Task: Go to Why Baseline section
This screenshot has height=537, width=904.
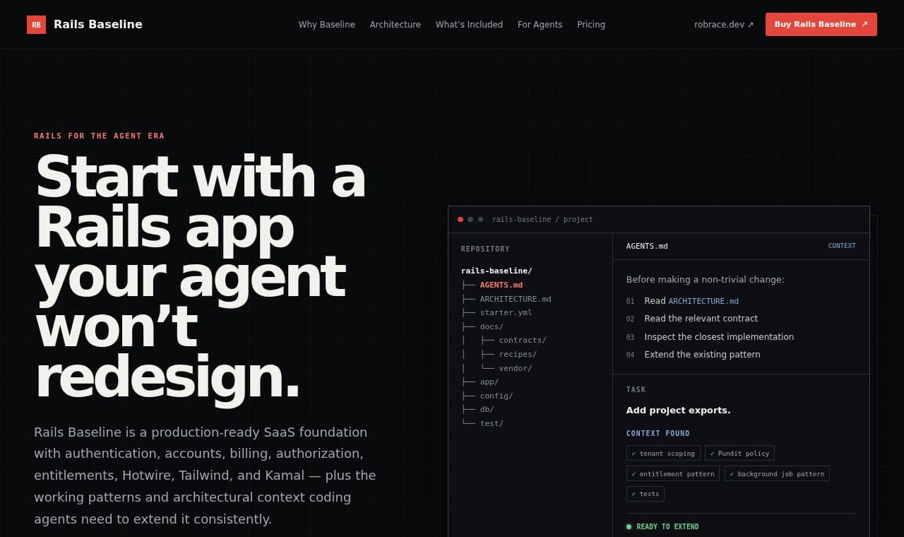Action: [326, 25]
